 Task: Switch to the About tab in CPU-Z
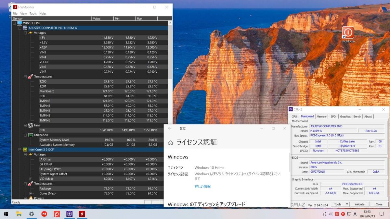(368, 116)
